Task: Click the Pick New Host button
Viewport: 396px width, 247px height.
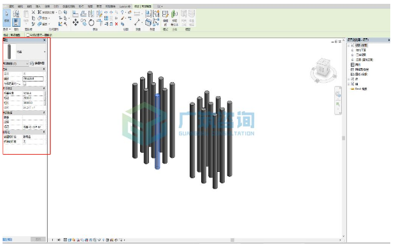Action: pyautogui.click(x=174, y=18)
